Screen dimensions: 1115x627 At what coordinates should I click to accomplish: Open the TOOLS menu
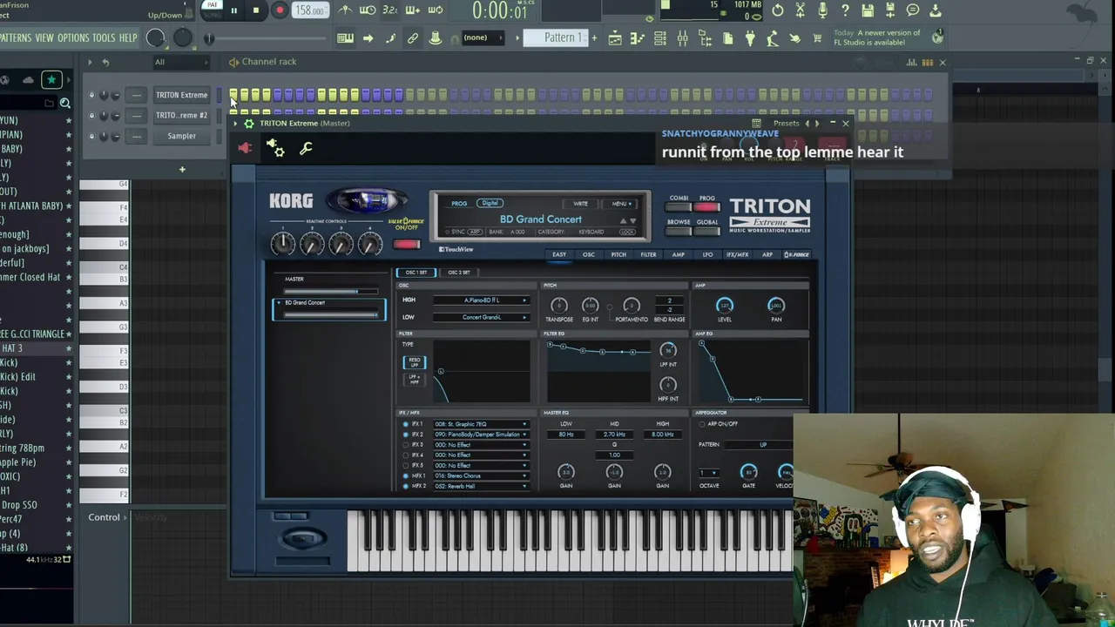point(104,38)
